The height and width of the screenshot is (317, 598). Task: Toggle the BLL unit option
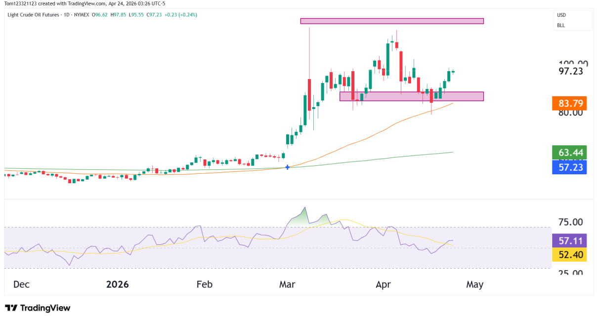560,25
